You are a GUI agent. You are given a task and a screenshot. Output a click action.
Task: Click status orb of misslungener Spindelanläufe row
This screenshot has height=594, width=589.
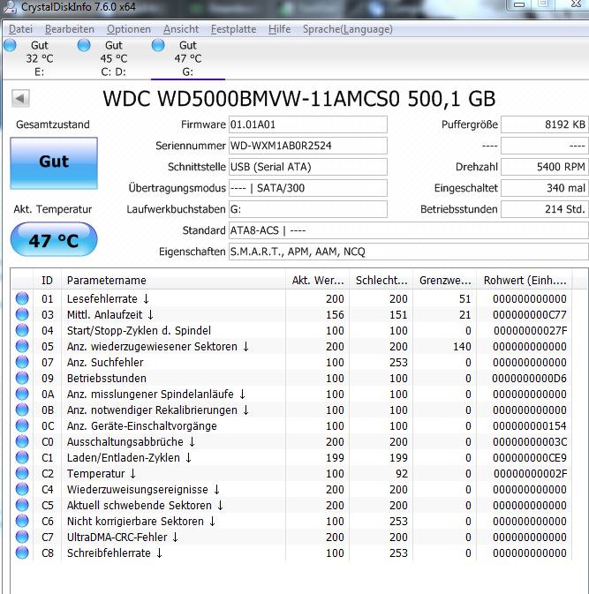pyautogui.click(x=22, y=394)
